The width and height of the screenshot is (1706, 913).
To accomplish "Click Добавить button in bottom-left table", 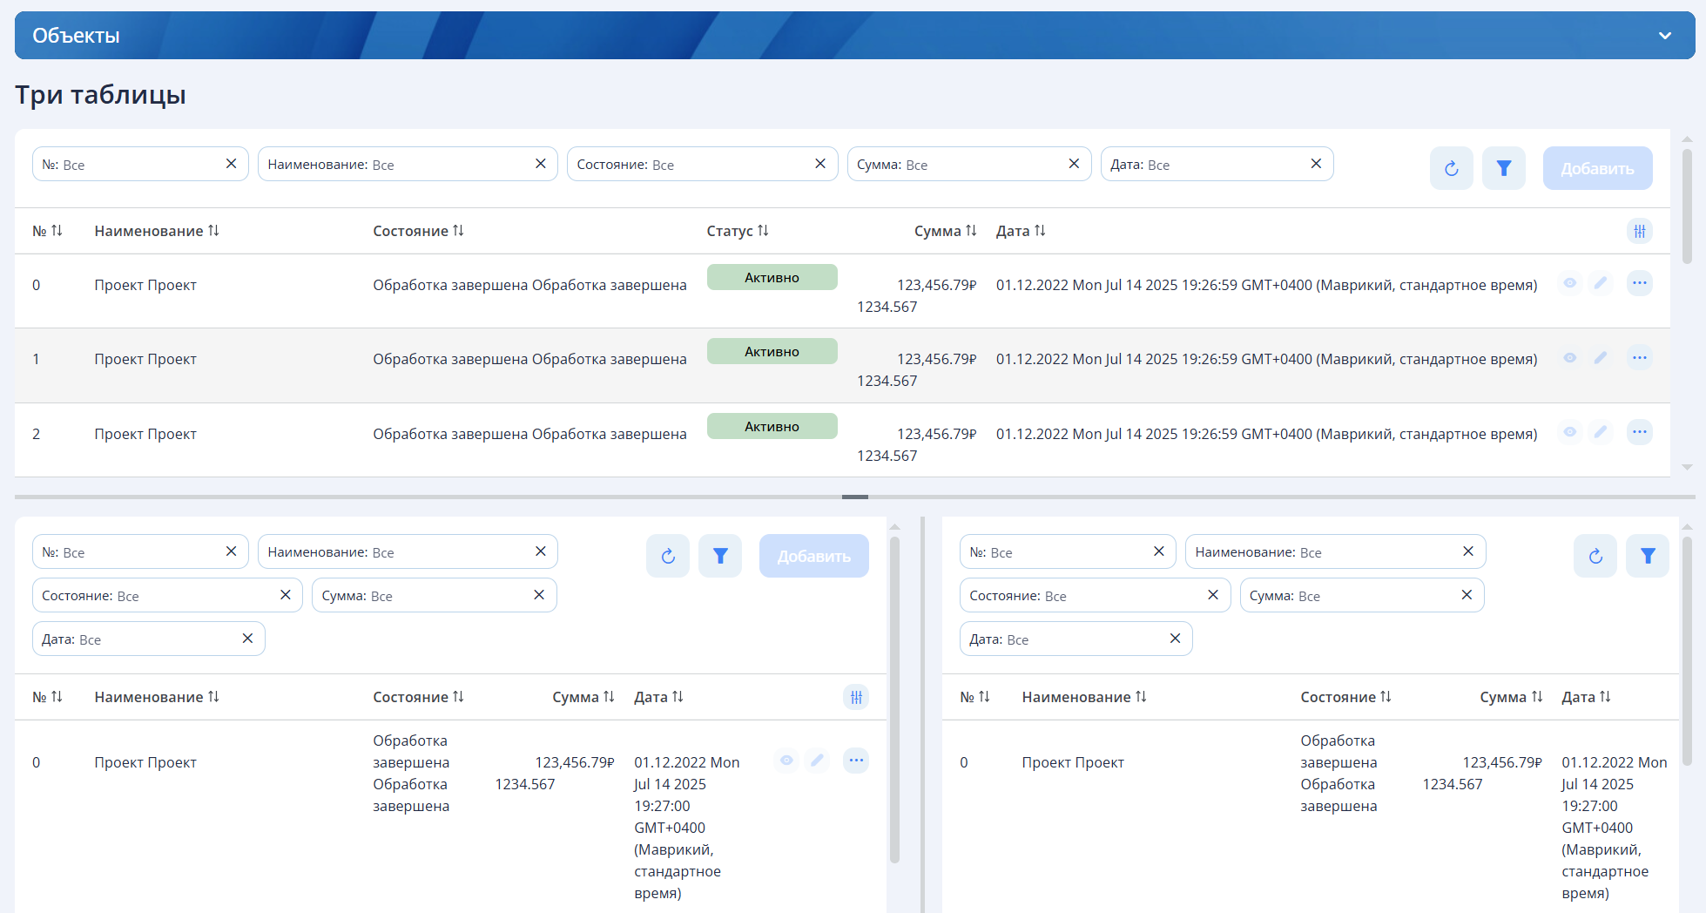I will (x=813, y=556).
